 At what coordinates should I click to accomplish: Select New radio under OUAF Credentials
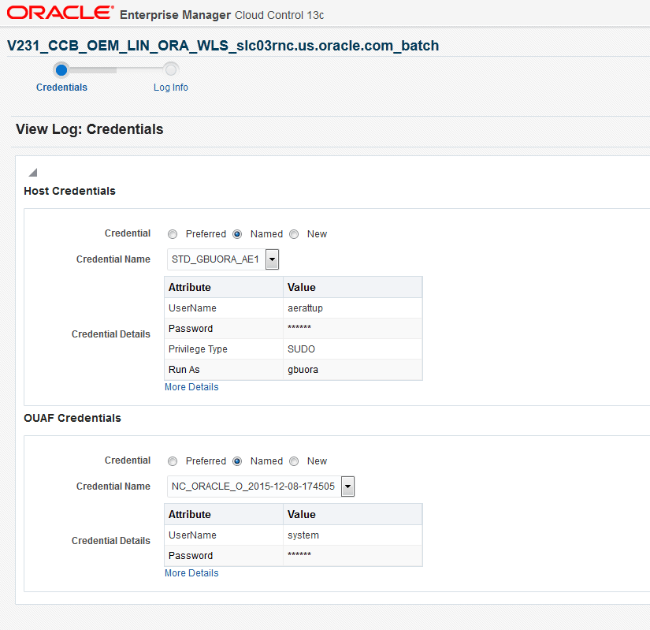[294, 461]
